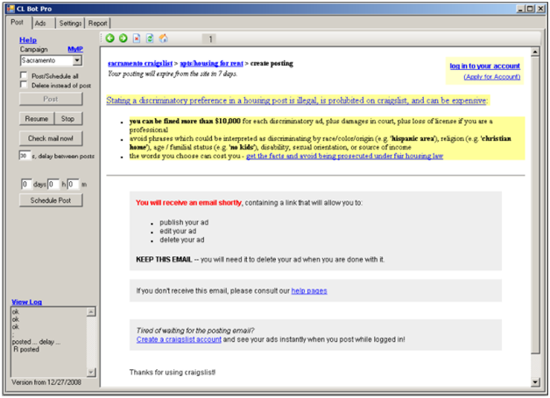
Task: Close the CL Bot Pro window
Action: (x=541, y=9)
